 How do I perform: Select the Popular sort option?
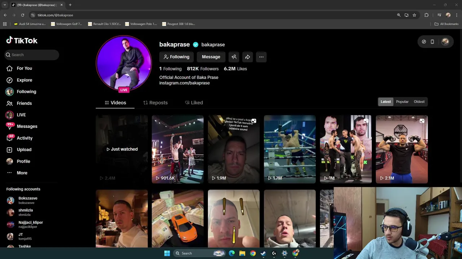[402, 102]
